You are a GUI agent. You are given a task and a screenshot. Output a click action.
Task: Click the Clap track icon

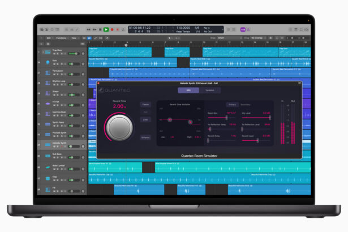(48, 178)
